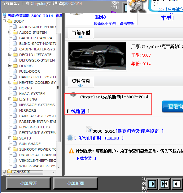Click the view control left-arrow button
Viewport: 183px width, 193px height.
tap(177, 184)
